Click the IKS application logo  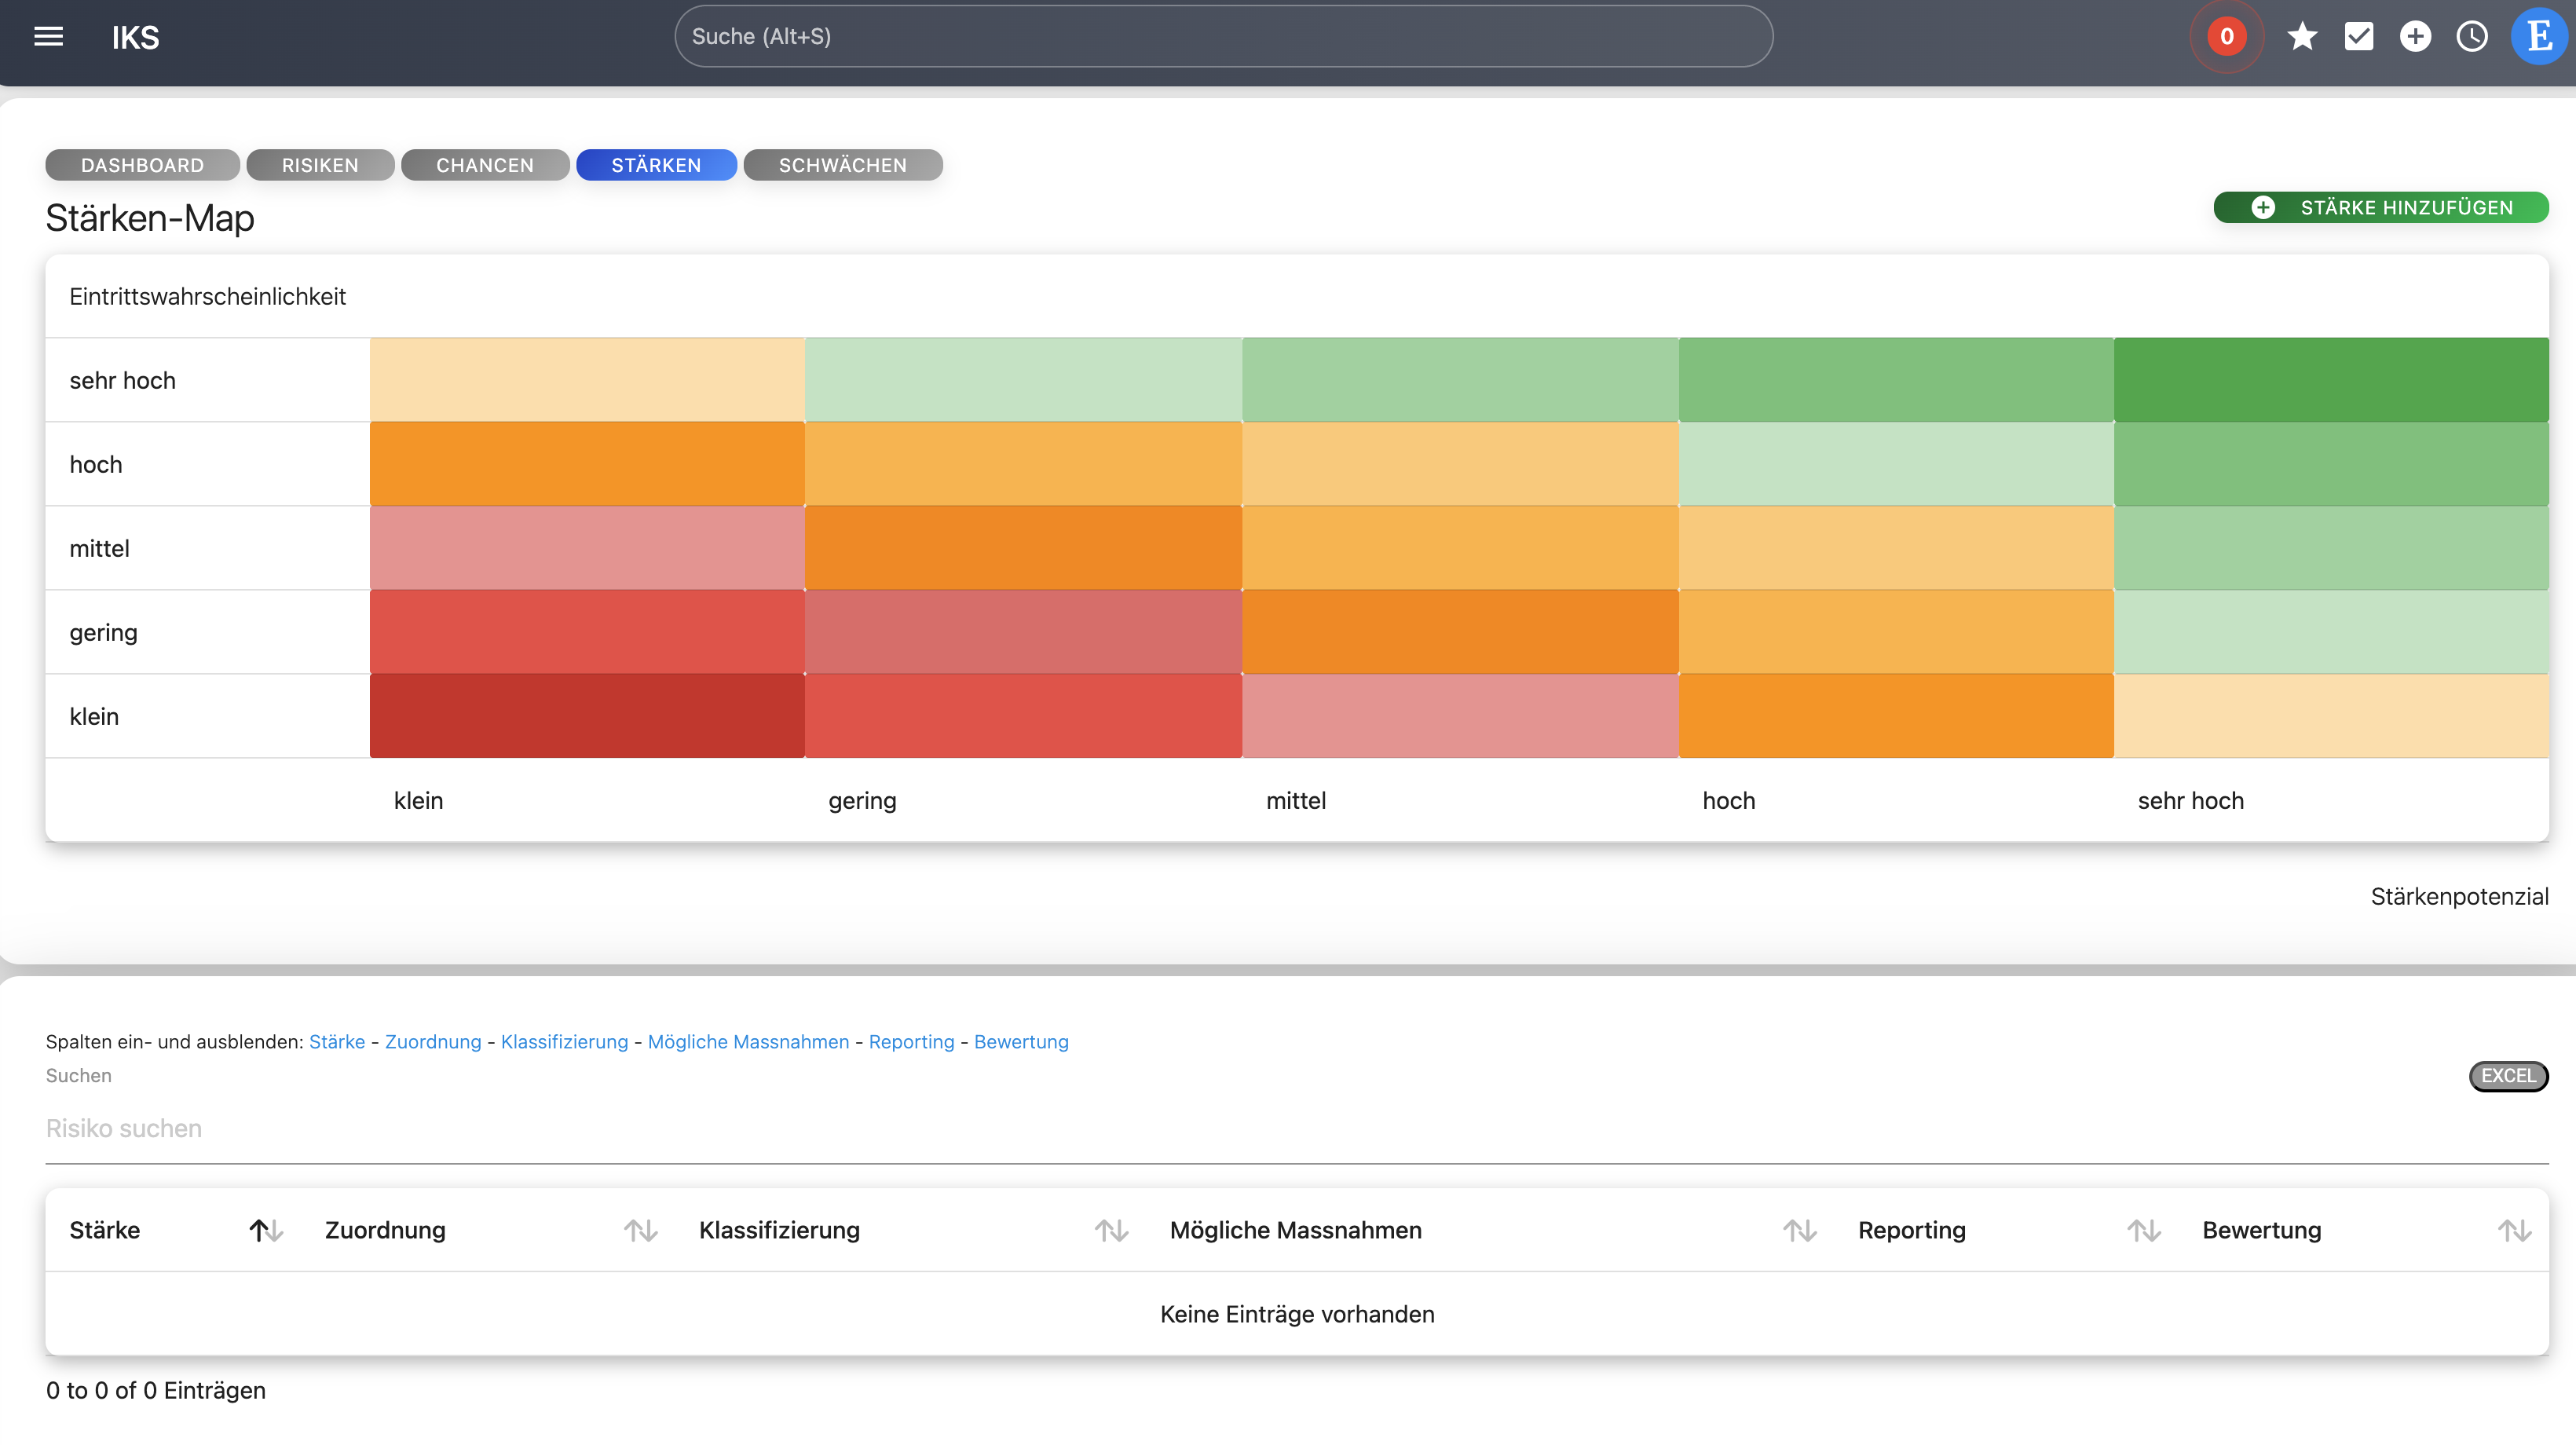(136, 38)
